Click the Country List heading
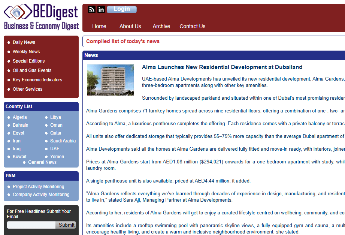This screenshot has height=235, width=345. (19, 106)
